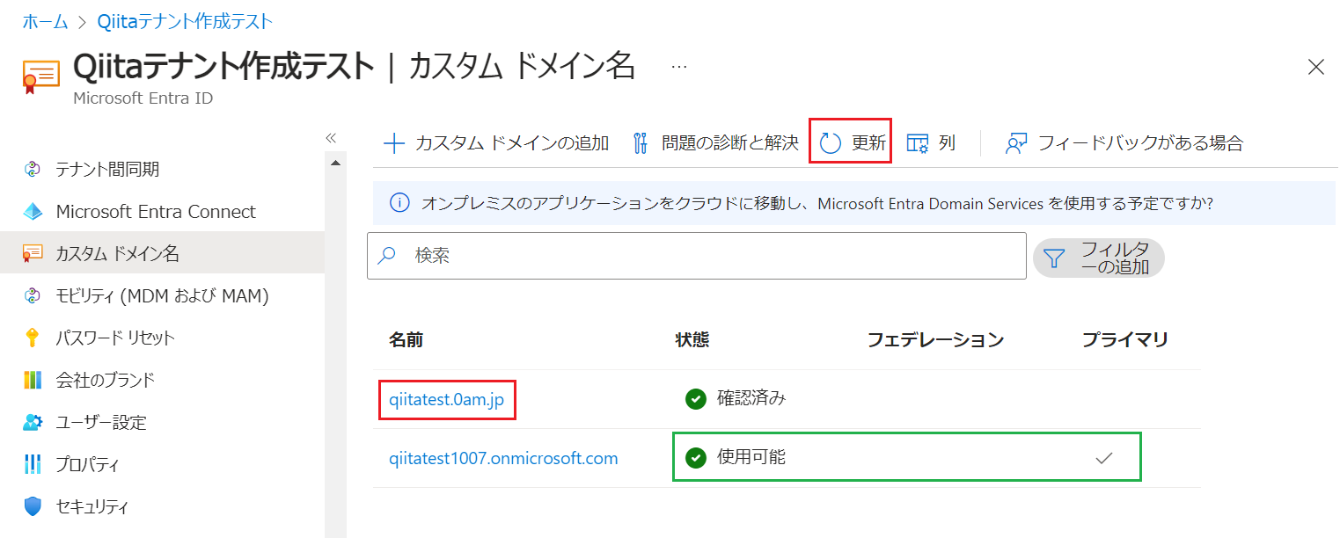Click the info icon in the blue banner
Viewport: 1340px width, 538px height.
pos(399,203)
